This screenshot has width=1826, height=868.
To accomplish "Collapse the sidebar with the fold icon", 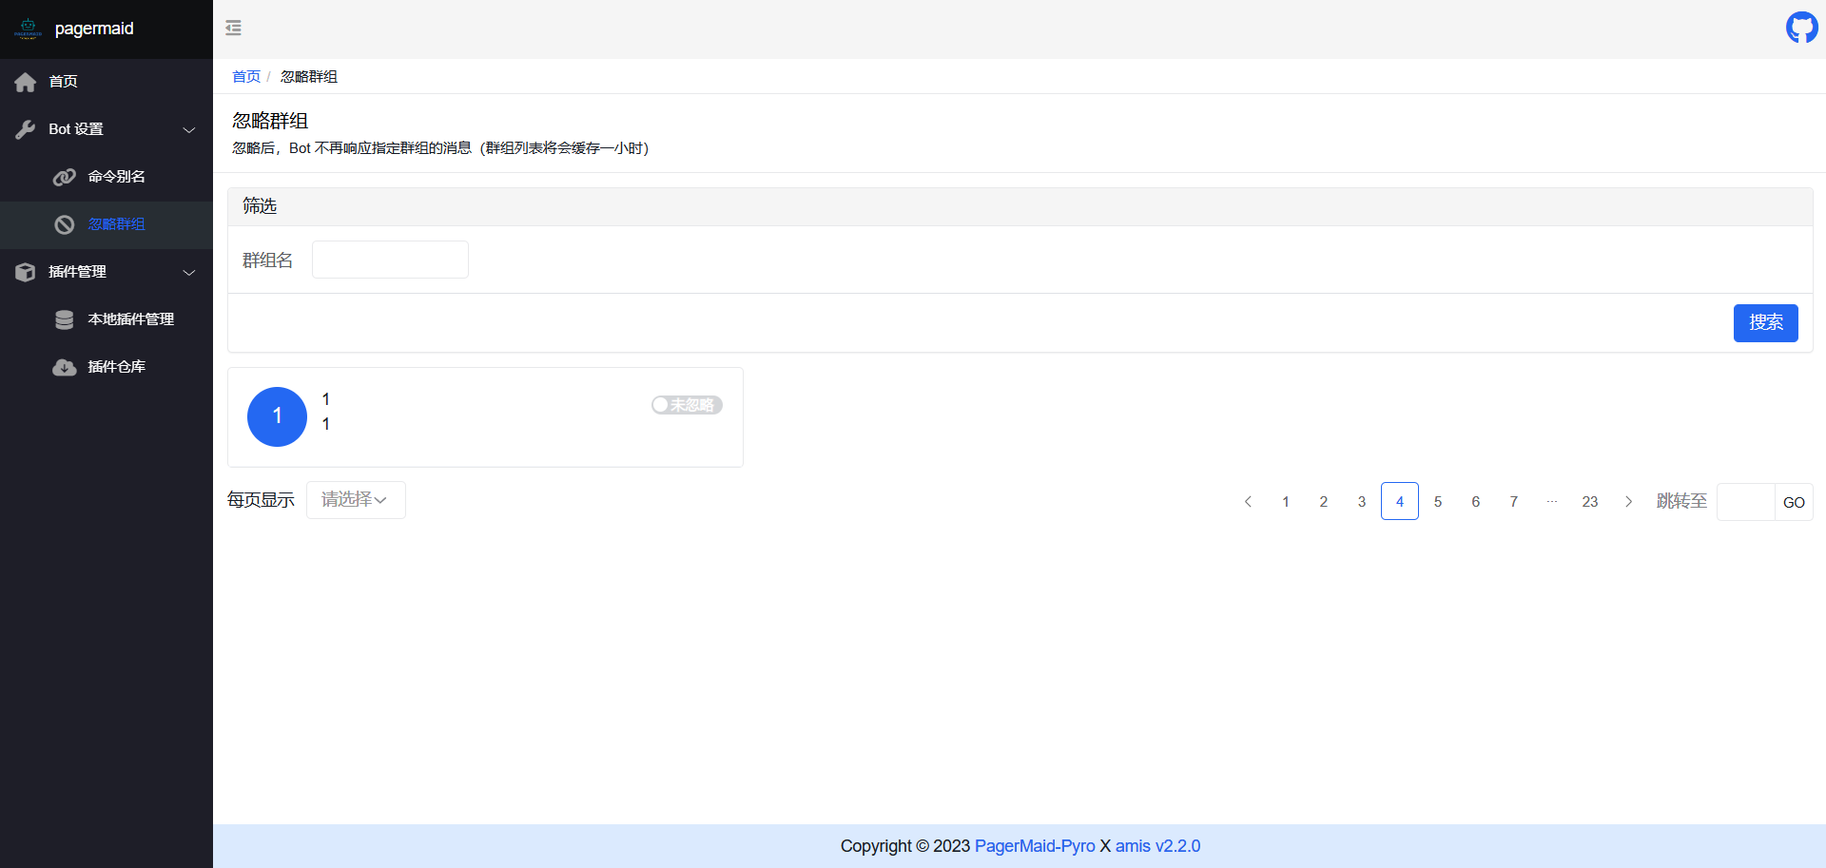I will [x=233, y=29].
